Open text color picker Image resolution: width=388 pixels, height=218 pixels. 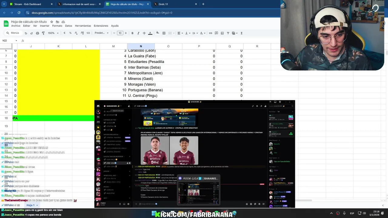[x=150, y=33]
